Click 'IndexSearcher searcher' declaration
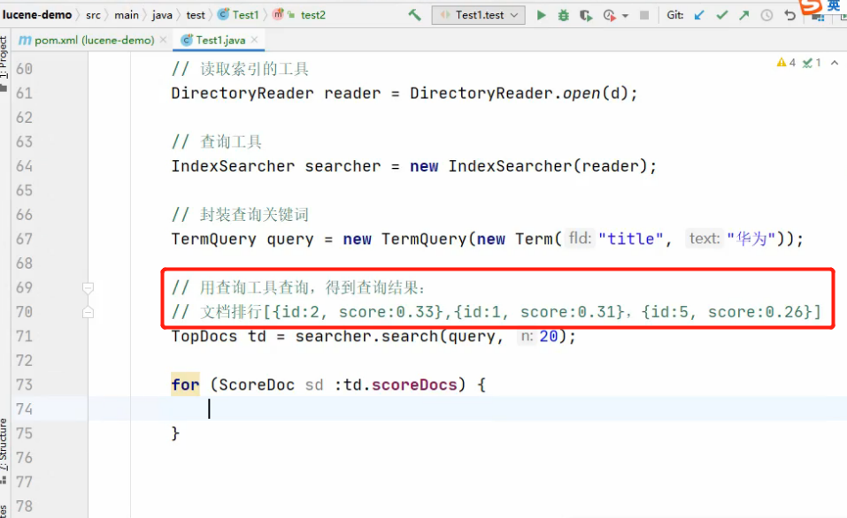The width and height of the screenshot is (847, 518). click(276, 166)
